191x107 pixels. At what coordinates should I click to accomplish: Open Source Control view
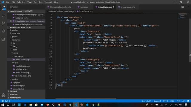coord(3,23)
